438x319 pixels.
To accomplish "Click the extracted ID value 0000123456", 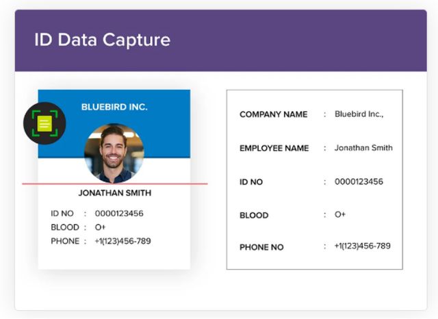I will point(359,181).
